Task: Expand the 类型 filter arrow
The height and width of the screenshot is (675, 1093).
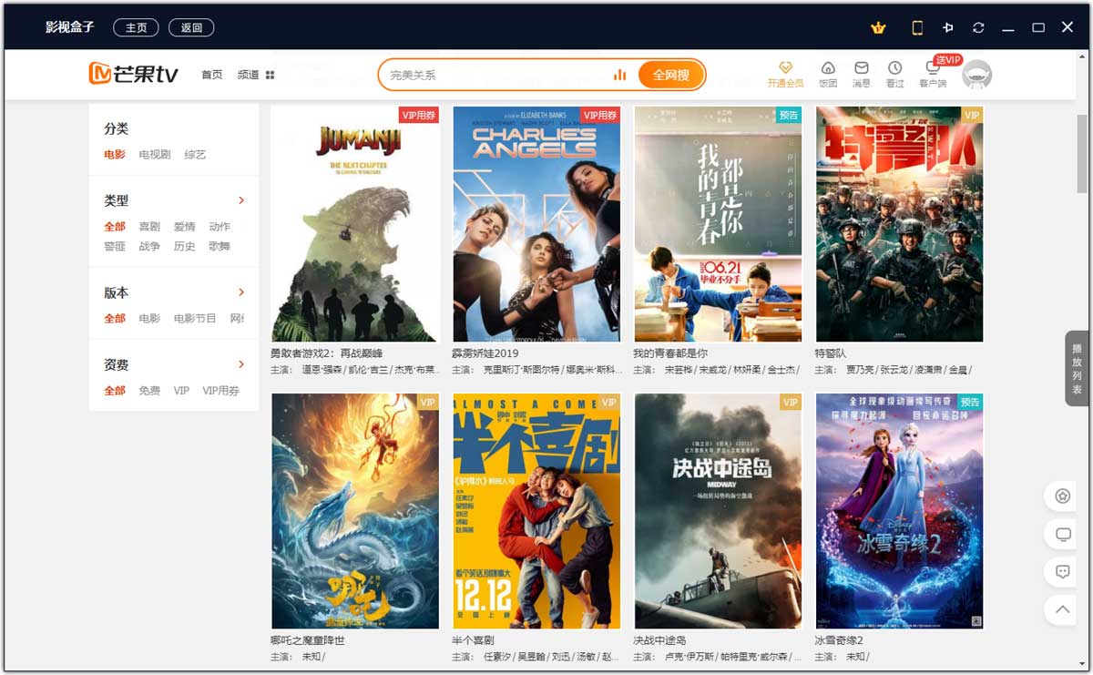Action: point(241,200)
